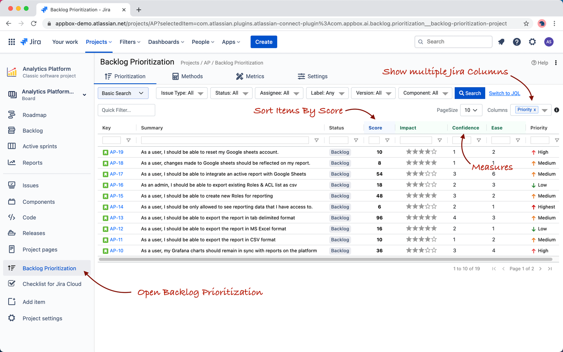The width and height of the screenshot is (563, 352).
Task: Open the Impact column filter icon
Action: tap(439, 140)
